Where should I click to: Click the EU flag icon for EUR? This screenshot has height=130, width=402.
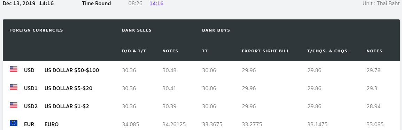click(x=14, y=123)
